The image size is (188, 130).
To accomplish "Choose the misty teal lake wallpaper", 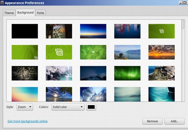I will (x=127, y=94).
